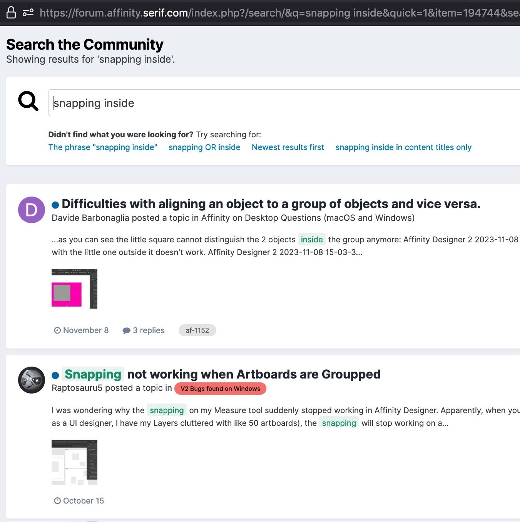Click the magnifying glass search icon

(28, 101)
